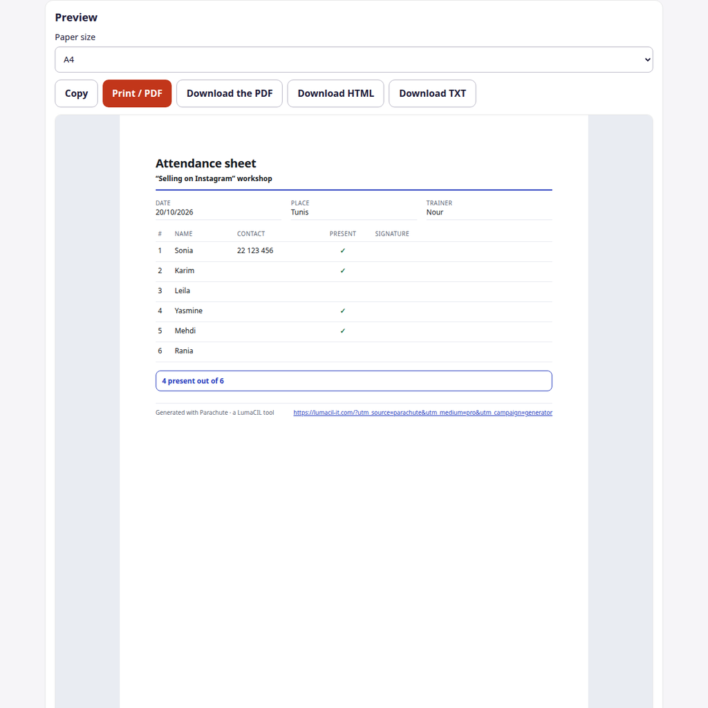
Task: Click the name Karim in the table
Action: (x=184, y=270)
